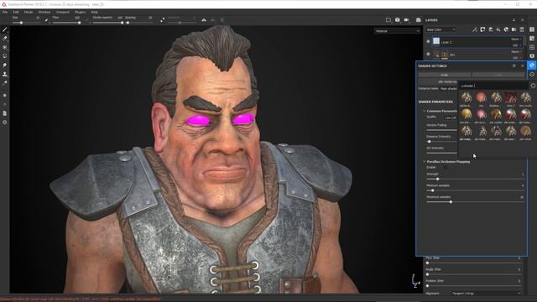The image size is (537, 302).
Task: Add a mask using the Layers panel icon
Action: [482, 30]
